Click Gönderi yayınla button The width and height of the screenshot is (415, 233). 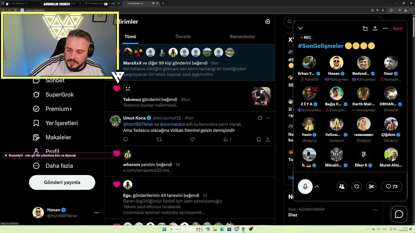coord(62,183)
